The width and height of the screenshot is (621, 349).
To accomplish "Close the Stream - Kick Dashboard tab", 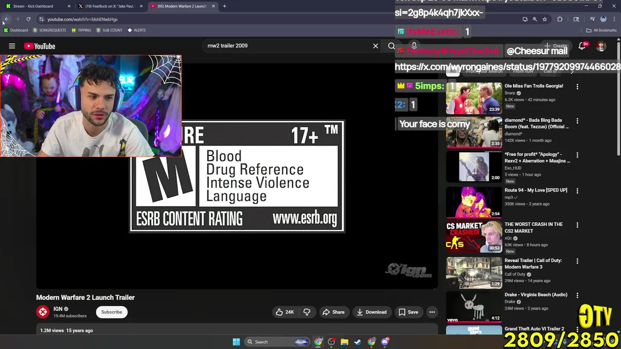I will tap(69, 6).
